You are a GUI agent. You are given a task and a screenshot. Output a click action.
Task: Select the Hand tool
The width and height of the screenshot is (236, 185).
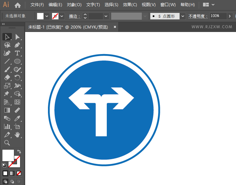click(17, 135)
